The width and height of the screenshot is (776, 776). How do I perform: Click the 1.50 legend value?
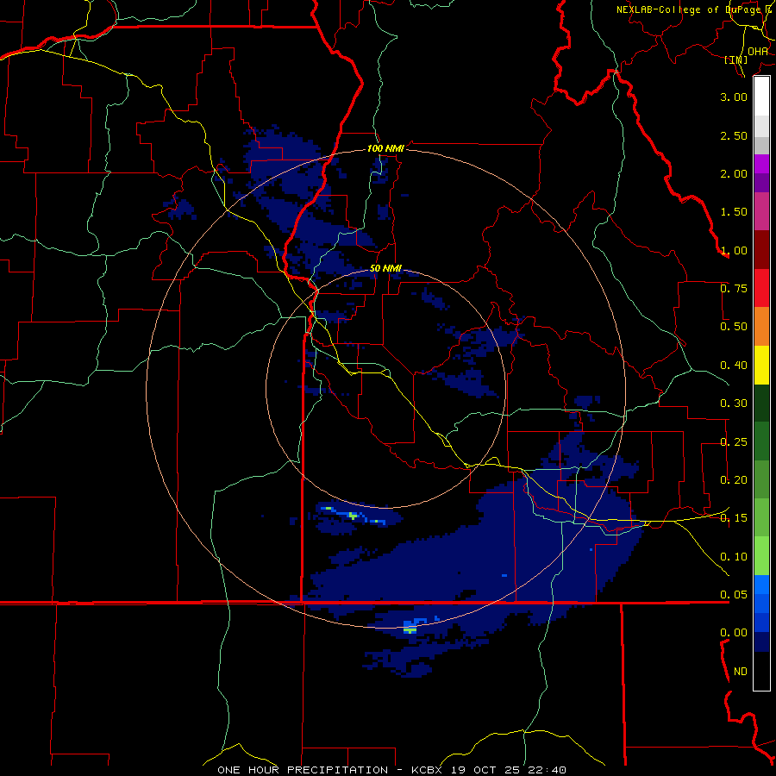pos(734,212)
